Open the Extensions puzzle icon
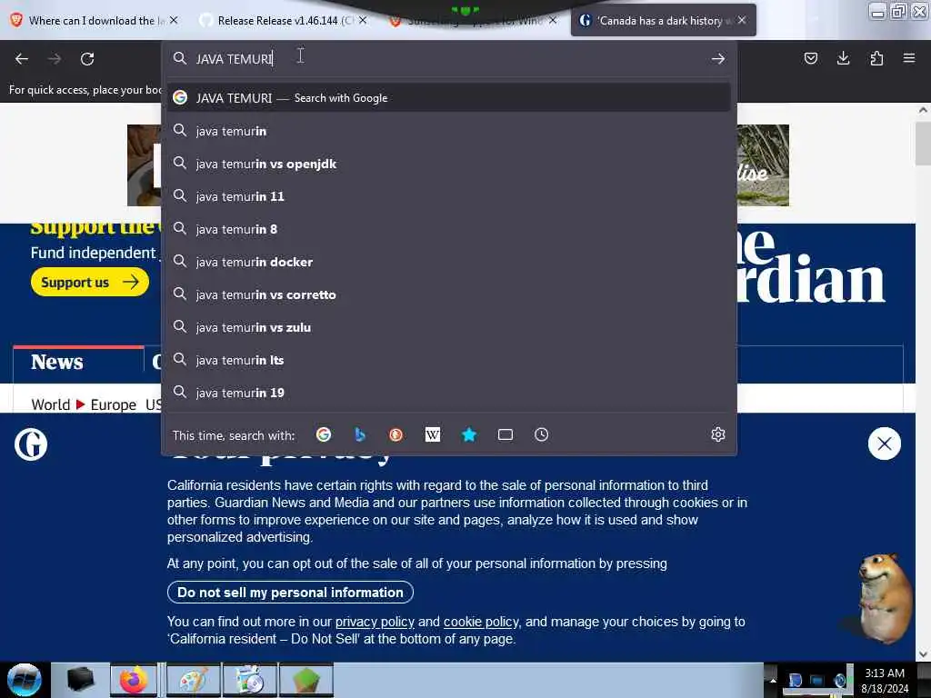 click(876, 58)
